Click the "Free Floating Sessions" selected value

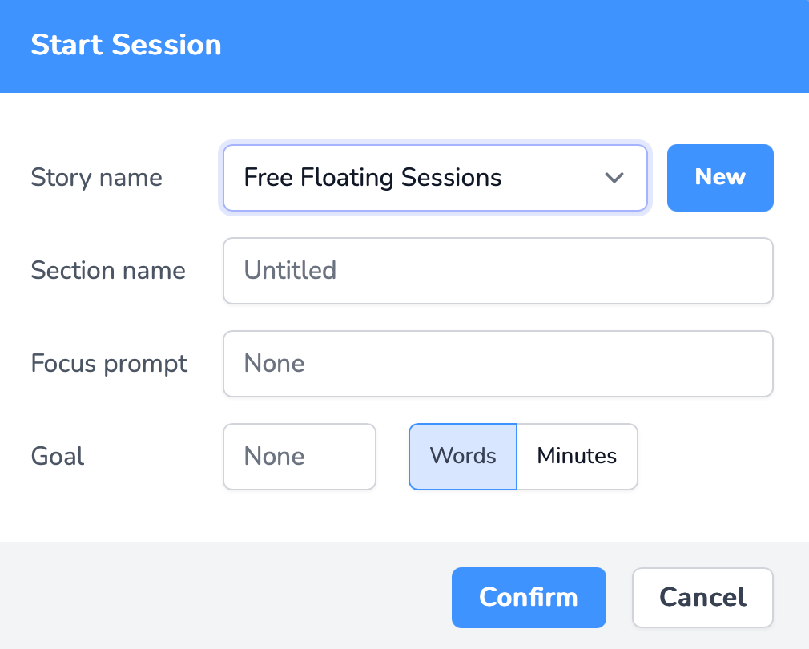coord(372,178)
